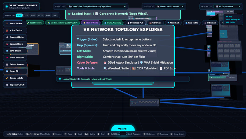Select the Ping protocol
This screenshot has height=139, width=246.
click(19, 15)
